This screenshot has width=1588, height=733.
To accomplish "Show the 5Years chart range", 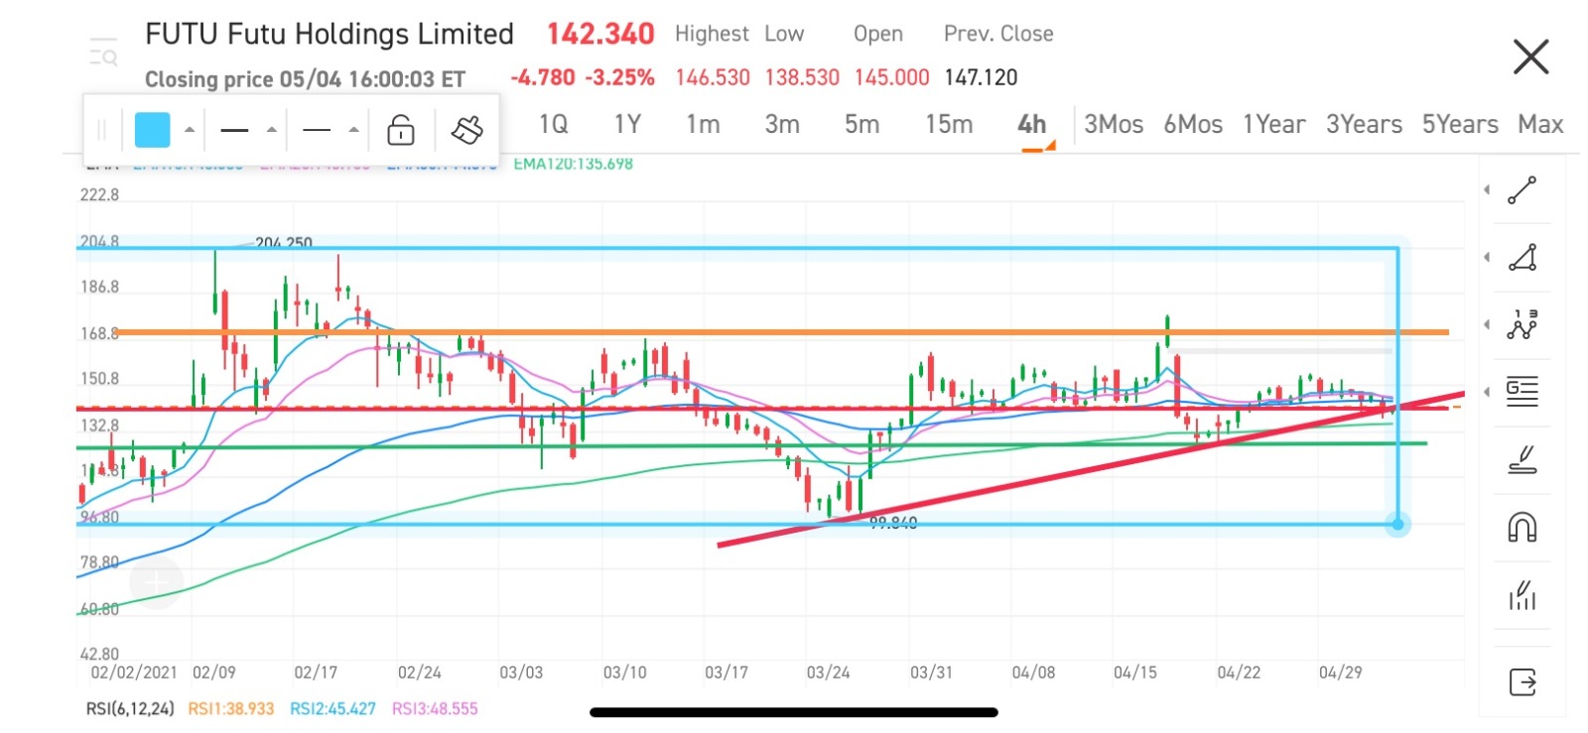I will tap(1460, 124).
